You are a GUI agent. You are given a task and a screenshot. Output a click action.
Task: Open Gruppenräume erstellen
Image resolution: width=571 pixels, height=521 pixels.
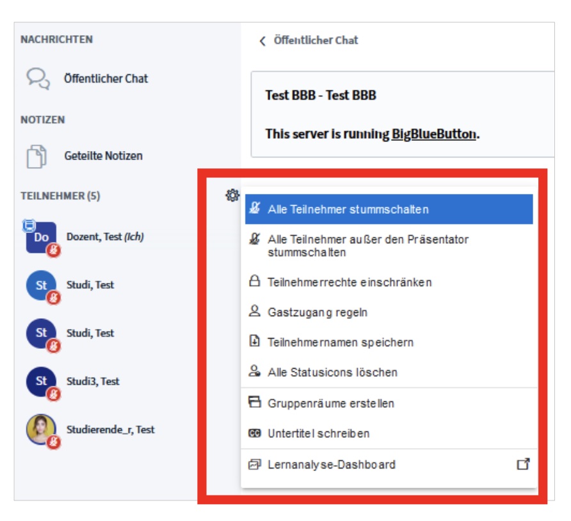(x=331, y=404)
